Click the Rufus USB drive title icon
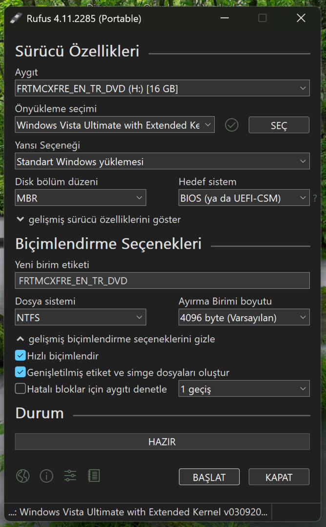The height and width of the screenshot is (527, 326). (x=16, y=18)
